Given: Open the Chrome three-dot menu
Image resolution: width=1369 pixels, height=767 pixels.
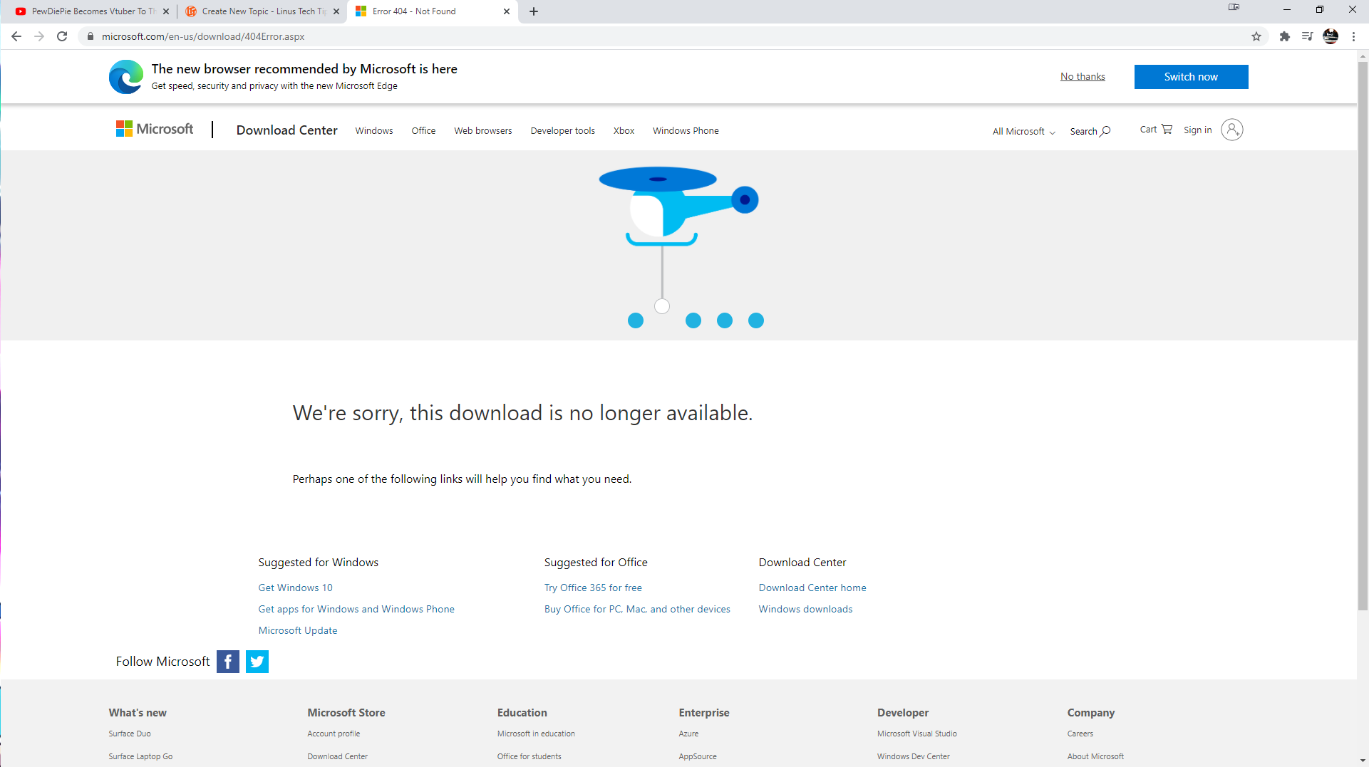Looking at the screenshot, I should click(1353, 36).
